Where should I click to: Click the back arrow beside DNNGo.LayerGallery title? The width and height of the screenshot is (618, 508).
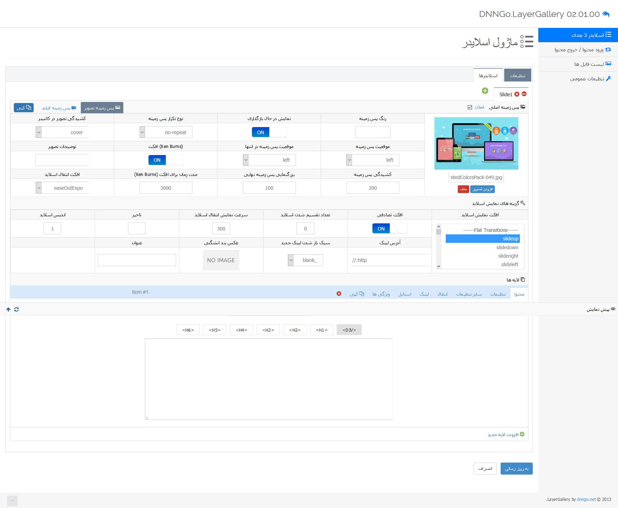click(x=606, y=14)
